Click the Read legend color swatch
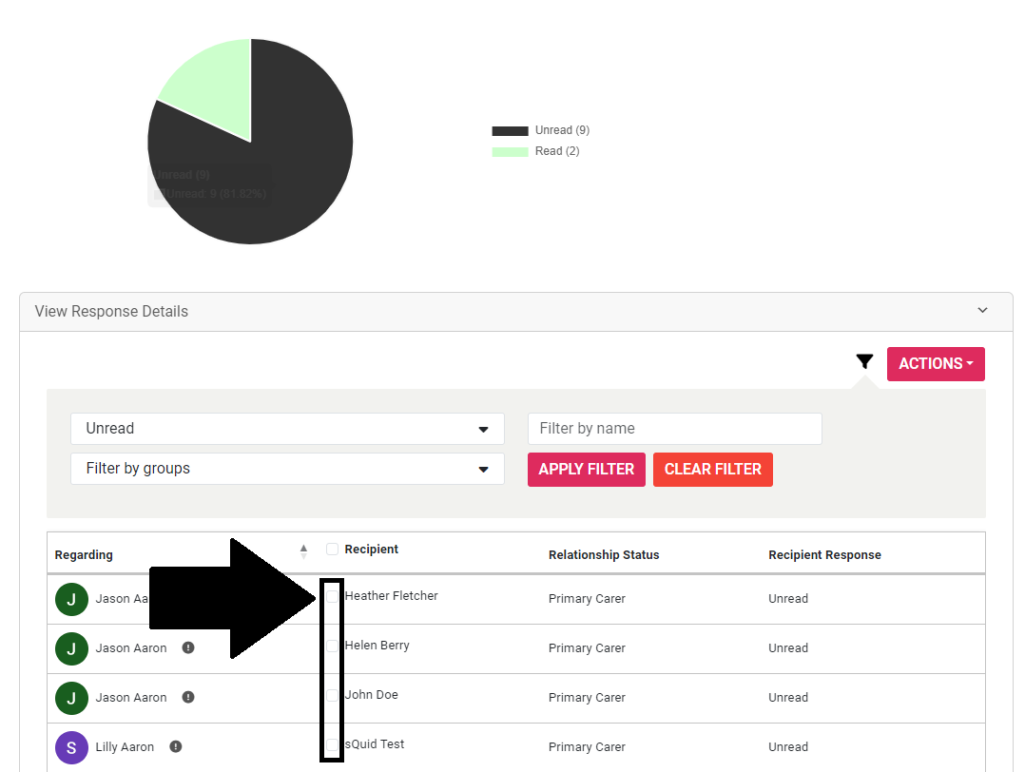1025x772 pixels. (x=510, y=152)
